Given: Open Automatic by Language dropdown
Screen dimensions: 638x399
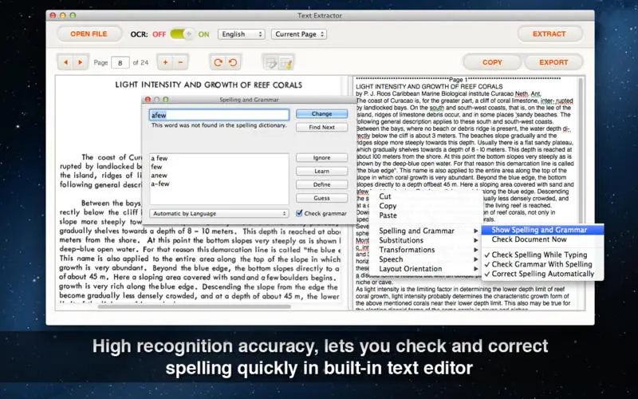Looking at the screenshot, I should tap(219, 213).
